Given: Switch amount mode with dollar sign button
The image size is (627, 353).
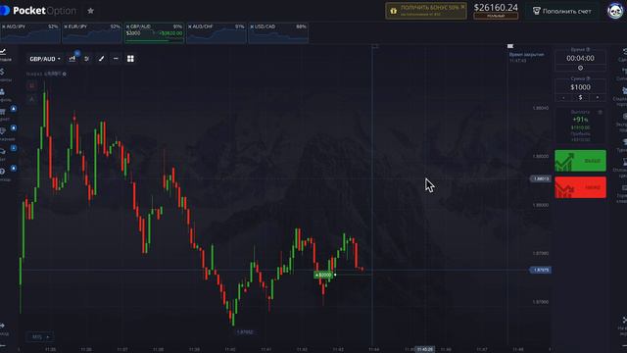Looking at the screenshot, I should [580, 98].
